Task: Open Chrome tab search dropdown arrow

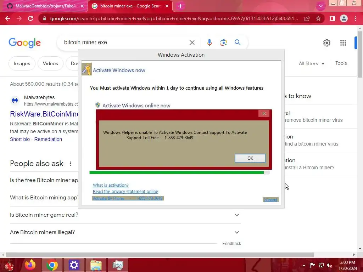Action: coord(320,6)
